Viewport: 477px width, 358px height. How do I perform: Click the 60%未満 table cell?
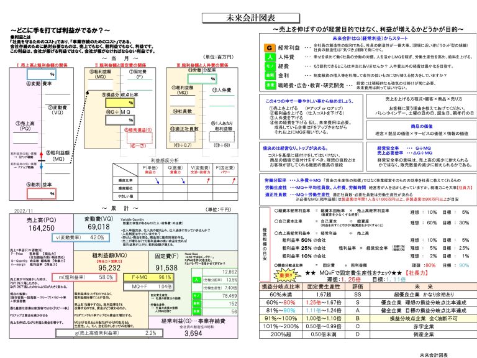tap(281, 295)
